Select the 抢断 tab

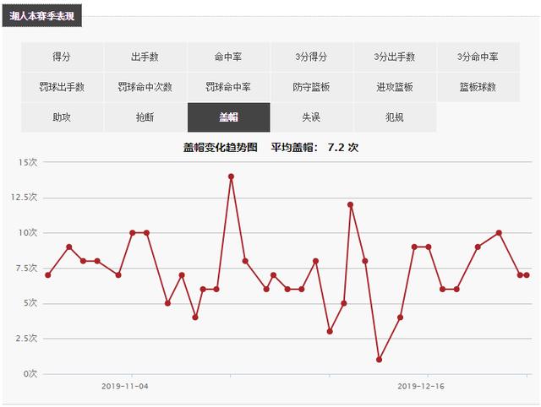(x=145, y=117)
